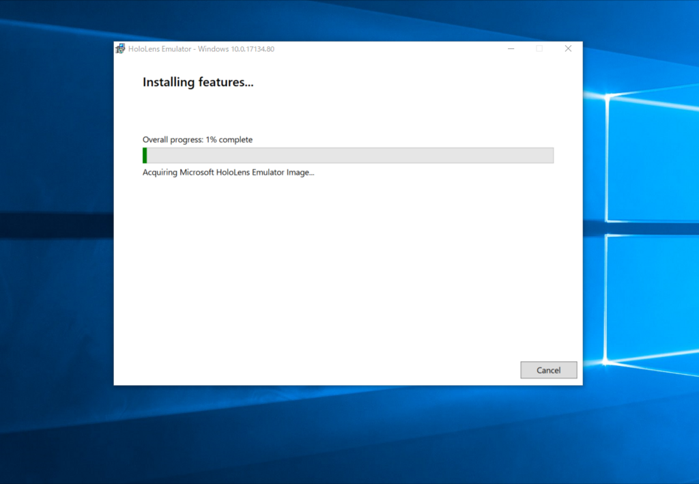Click the HoloLens Emulator installer title bar icon

(120, 48)
